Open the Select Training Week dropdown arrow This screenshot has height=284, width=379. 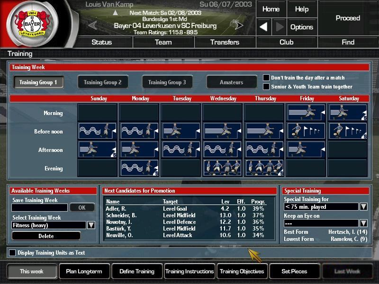[91, 225]
